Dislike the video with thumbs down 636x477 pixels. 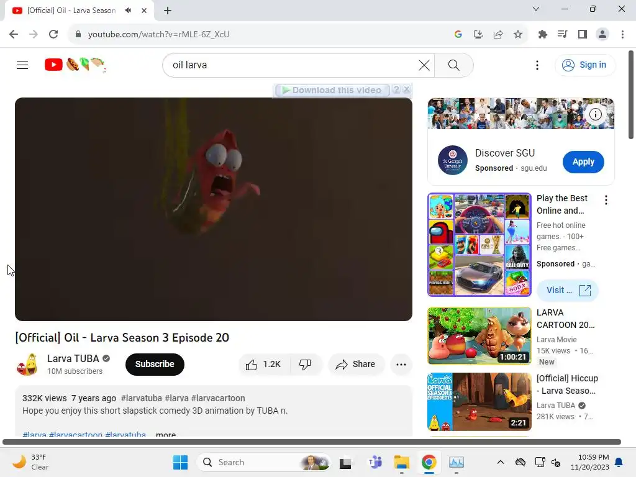(x=306, y=365)
